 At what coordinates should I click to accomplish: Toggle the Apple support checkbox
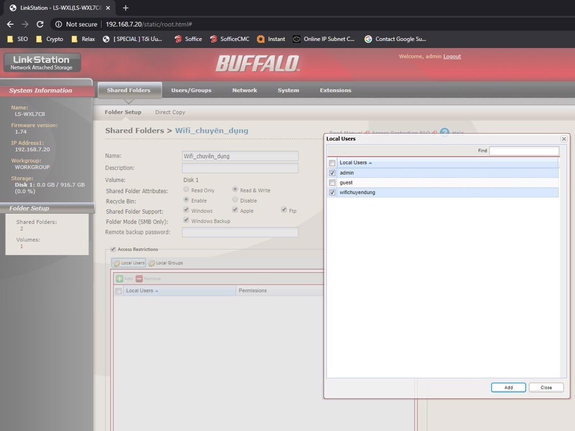[235, 210]
